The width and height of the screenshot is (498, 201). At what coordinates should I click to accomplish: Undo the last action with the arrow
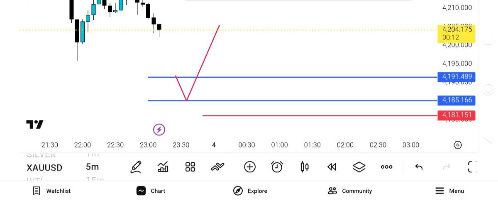tap(419, 167)
